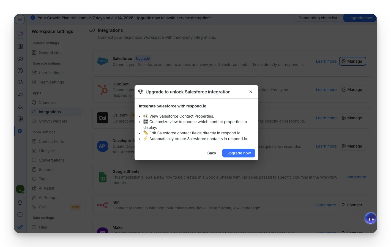Close the Salesforce upgrade dialog
The width and height of the screenshot is (391, 247).
tap(251, 92)
